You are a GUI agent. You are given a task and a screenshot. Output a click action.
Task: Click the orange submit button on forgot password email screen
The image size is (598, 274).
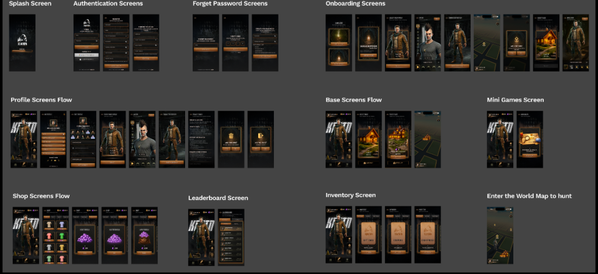206,50
